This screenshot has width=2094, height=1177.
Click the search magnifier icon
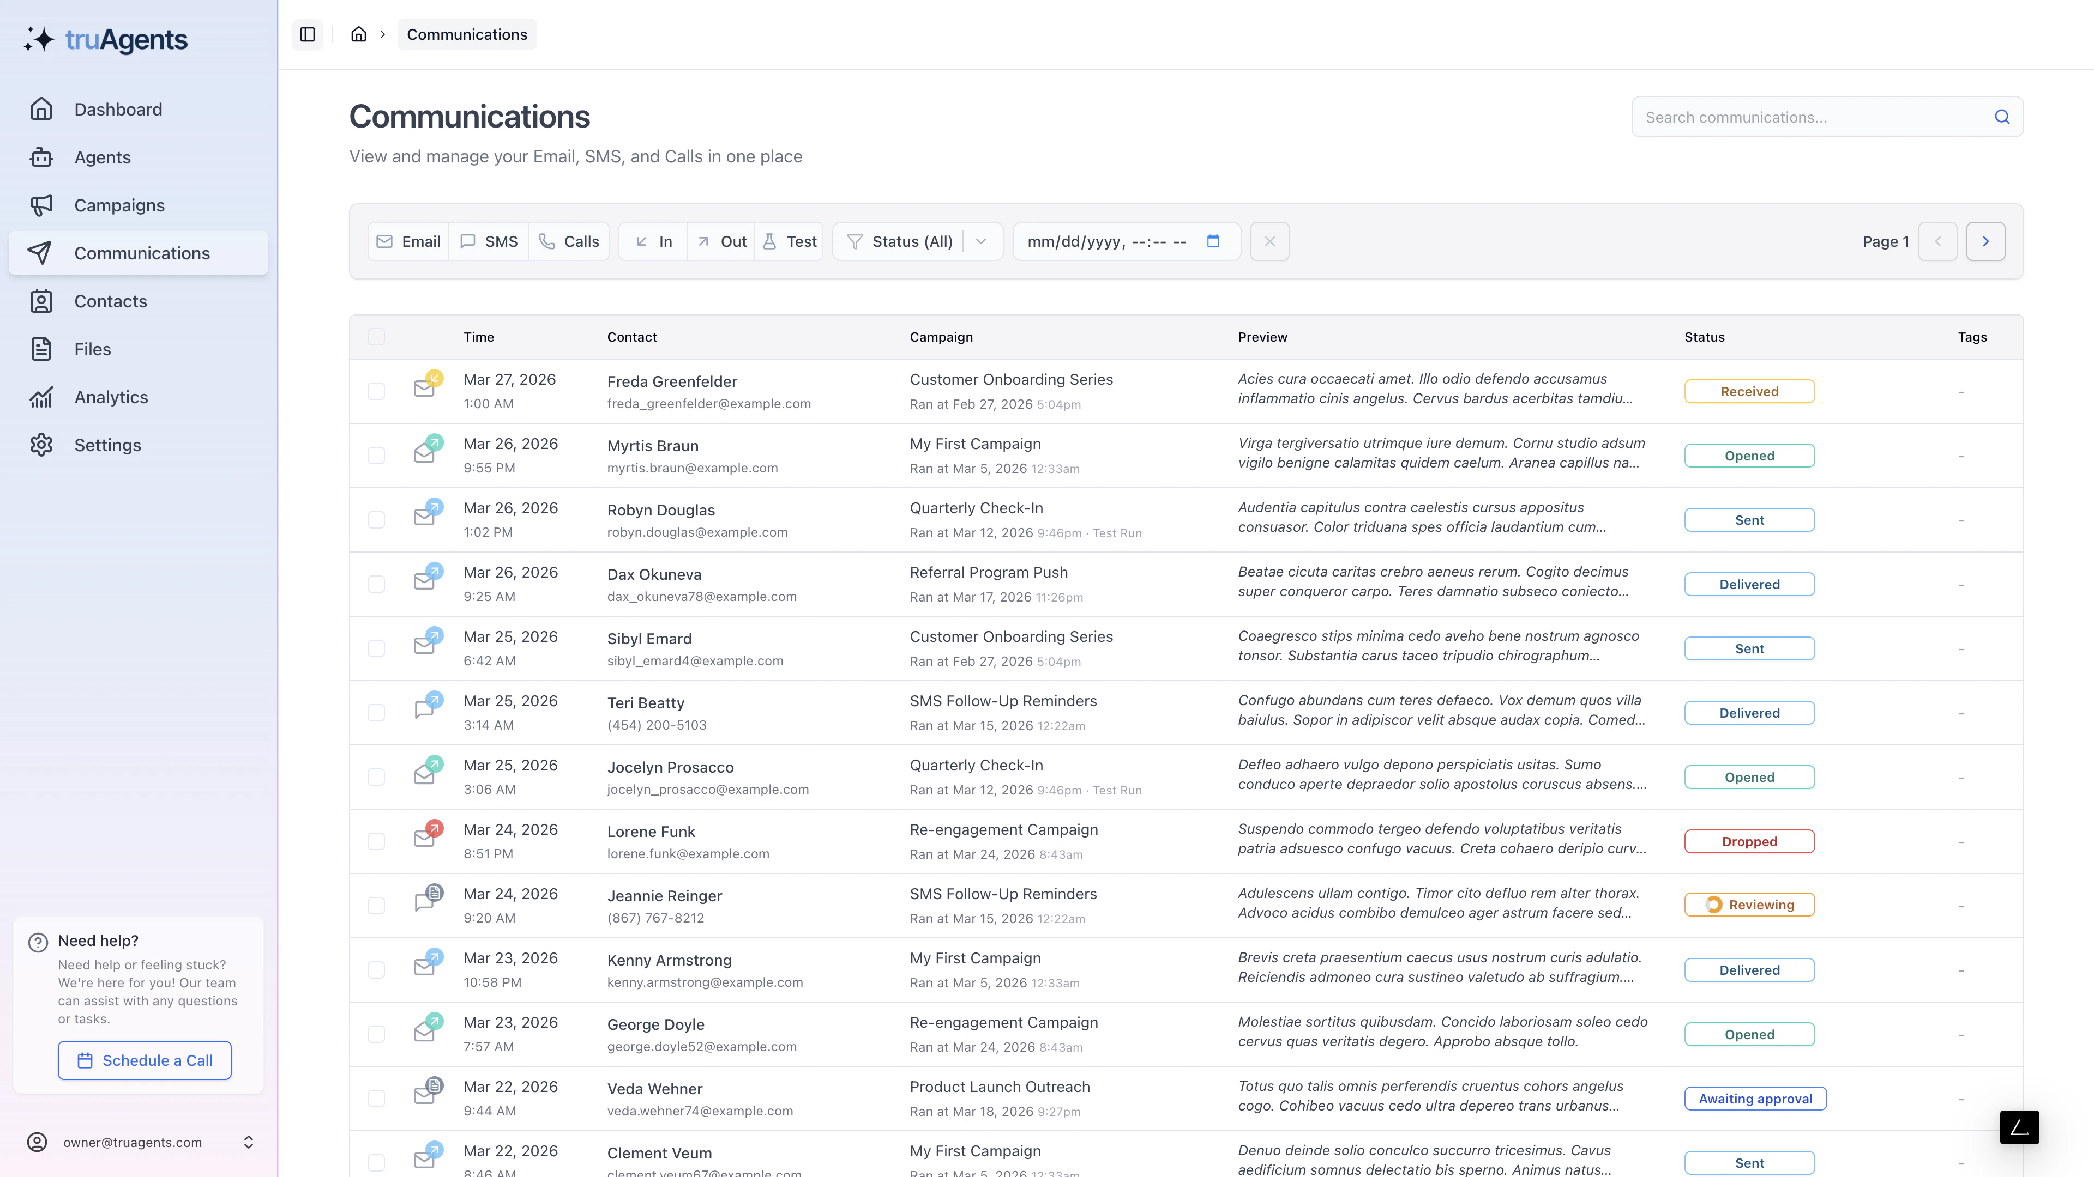pos(2001,116)
